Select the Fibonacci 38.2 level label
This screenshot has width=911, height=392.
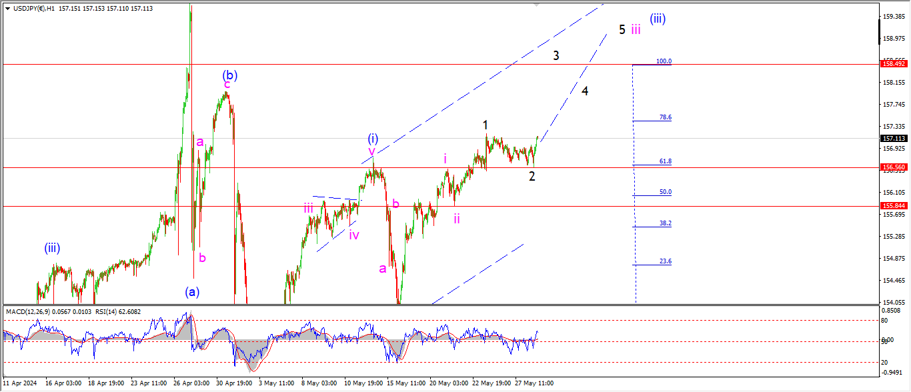point(665,223)
